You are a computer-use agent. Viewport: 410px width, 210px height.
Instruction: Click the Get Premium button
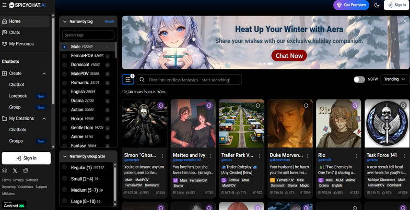click(x=351, y=5)
